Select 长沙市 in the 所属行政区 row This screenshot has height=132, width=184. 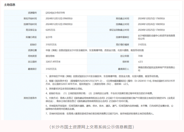(x=49, y=37)
